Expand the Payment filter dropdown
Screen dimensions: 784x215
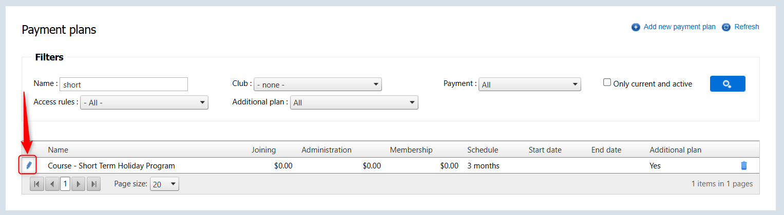pyautogui.click(x=529, y=84)
